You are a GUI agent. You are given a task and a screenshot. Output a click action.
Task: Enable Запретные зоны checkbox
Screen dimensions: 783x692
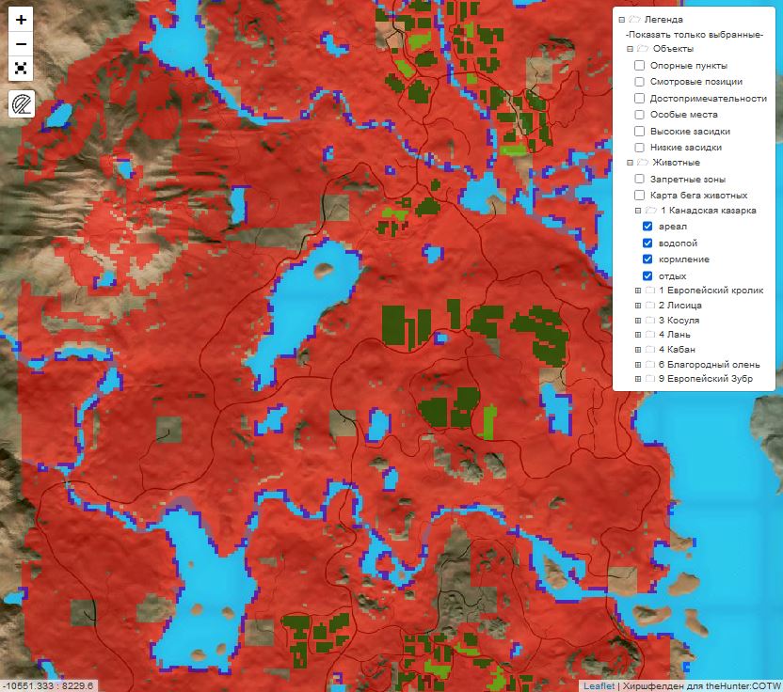(639, 179)
